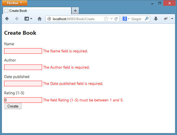The width and height of the screenshot is (177, 135).
Task: Open a new tab with plus button
Action: tap(75, 11)
